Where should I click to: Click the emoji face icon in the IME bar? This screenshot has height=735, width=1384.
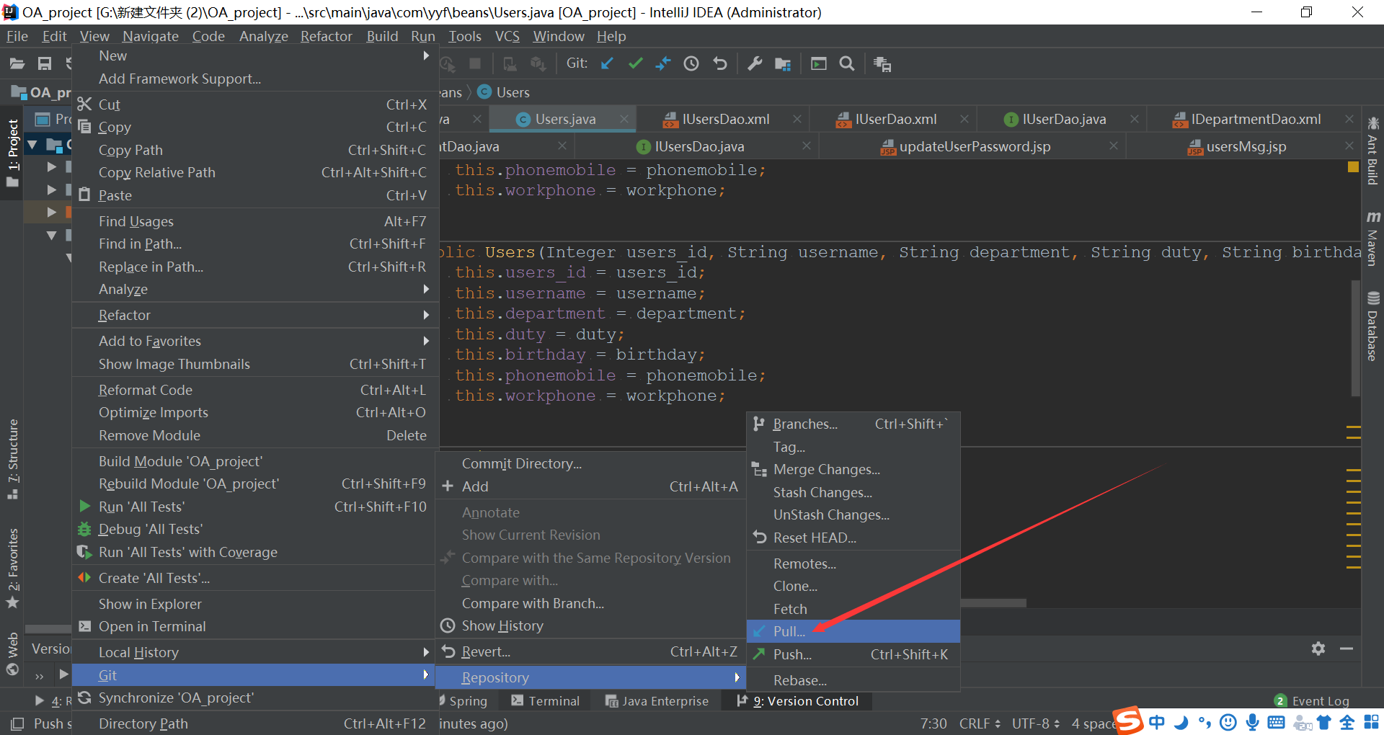[x=1228, y=722]
